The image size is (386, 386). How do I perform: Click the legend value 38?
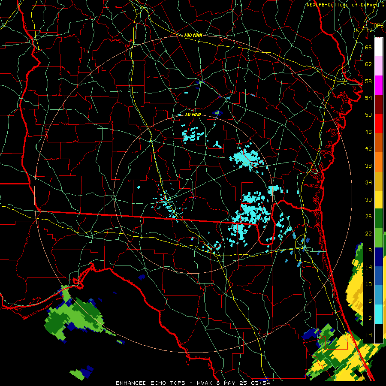click(368, 166)
